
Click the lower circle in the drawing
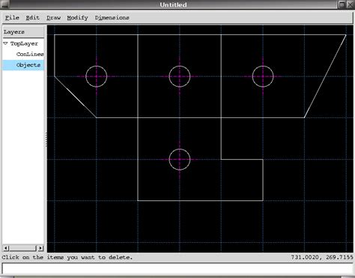coord(180,159)
